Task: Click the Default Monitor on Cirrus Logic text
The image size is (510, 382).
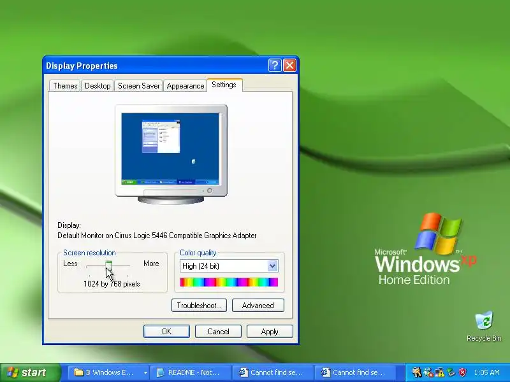Action: 157,236
